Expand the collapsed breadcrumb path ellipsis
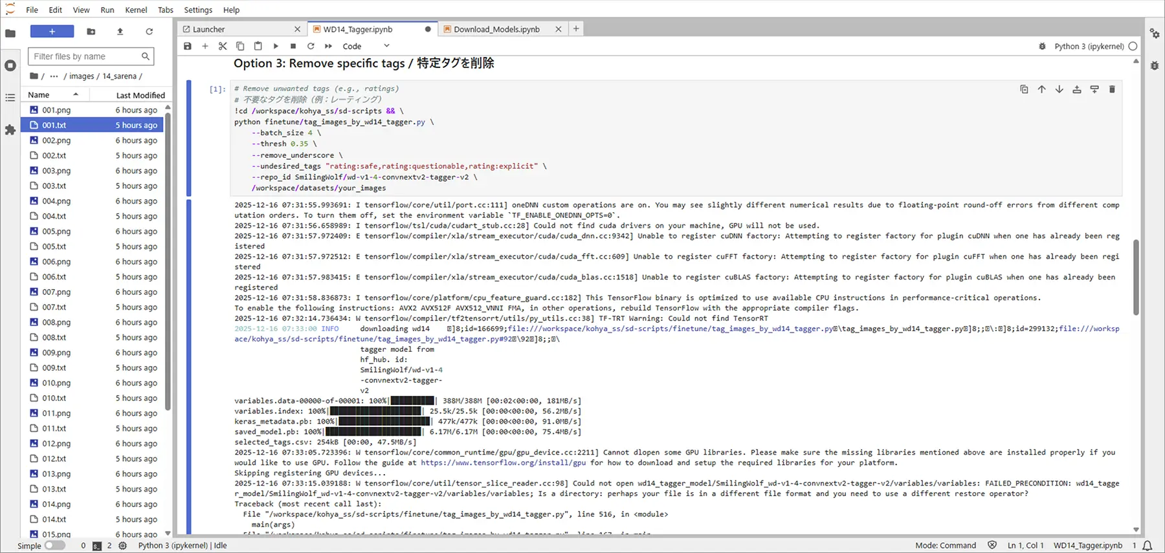This screenshot has height=553, width=1165. [x=54, y=76]
